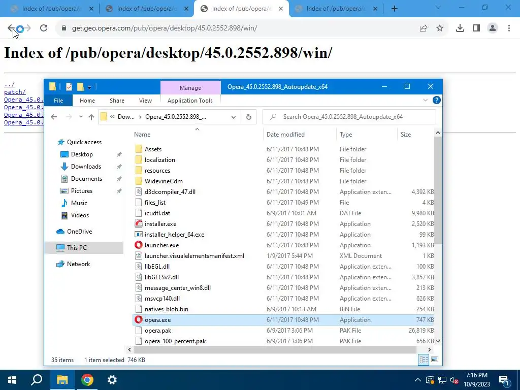Select d3dcompiler_47.dll file
Screen dimensions: 520x390
coord(170,191)
